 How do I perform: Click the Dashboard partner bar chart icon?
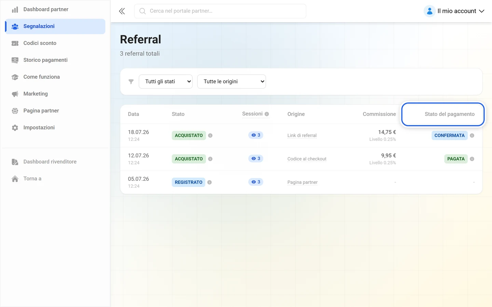(x=15, y=10)
